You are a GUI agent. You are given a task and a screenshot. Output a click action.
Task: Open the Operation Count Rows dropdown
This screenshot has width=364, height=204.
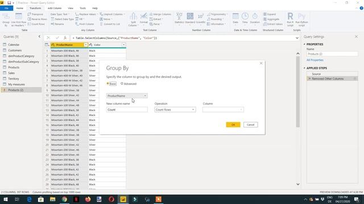(x=175, y=109)
